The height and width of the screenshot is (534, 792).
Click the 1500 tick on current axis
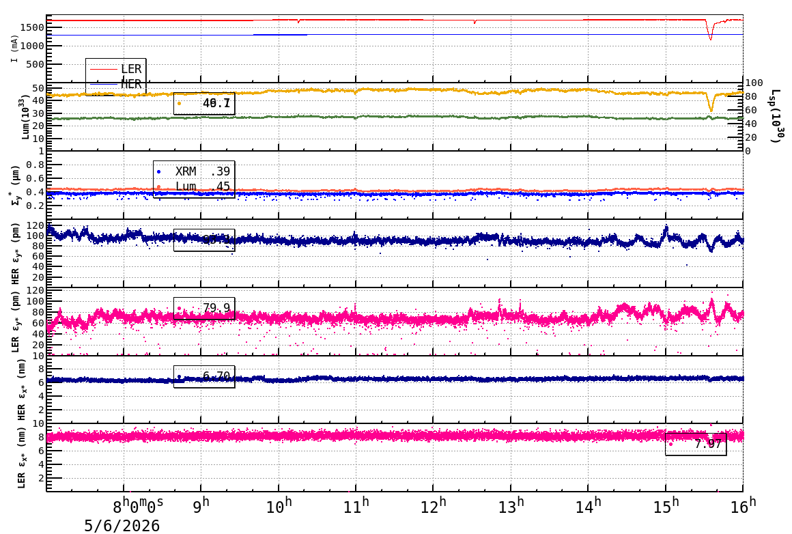pyautogui.click(x=32, y=27)
